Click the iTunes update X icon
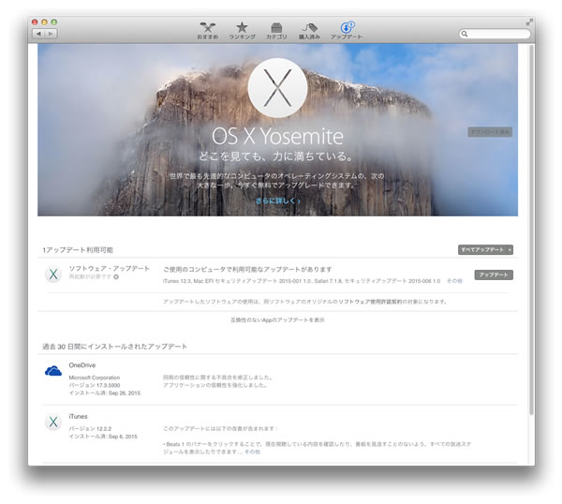Viewport: 562px width, 504px height. coord(53,422)
